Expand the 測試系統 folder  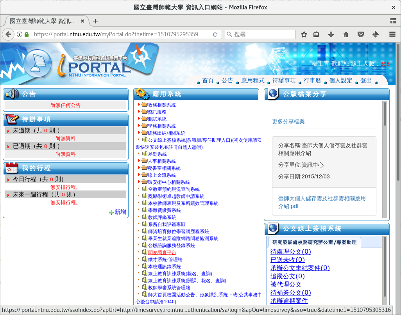[139, 119]
